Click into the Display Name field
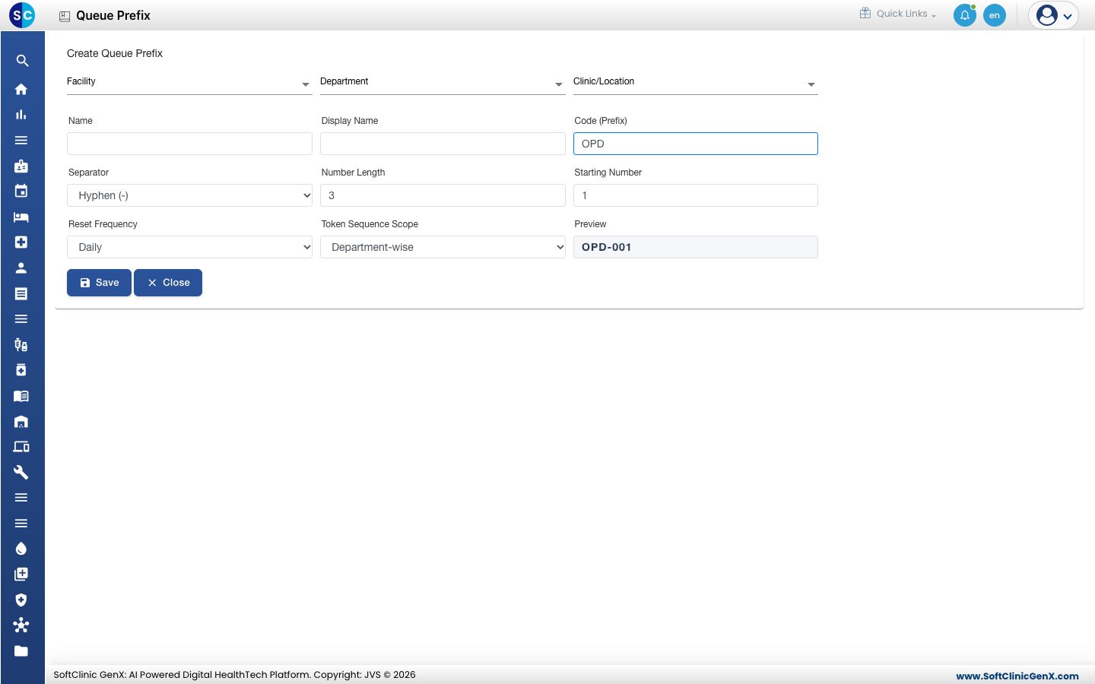 (x=443, y=144)
